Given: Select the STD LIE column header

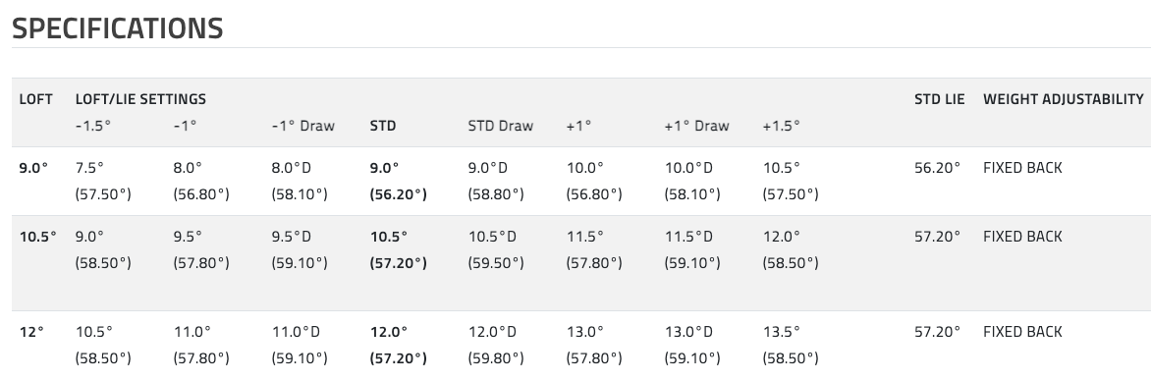Looking at the screenshot, I should pos(940,99).
